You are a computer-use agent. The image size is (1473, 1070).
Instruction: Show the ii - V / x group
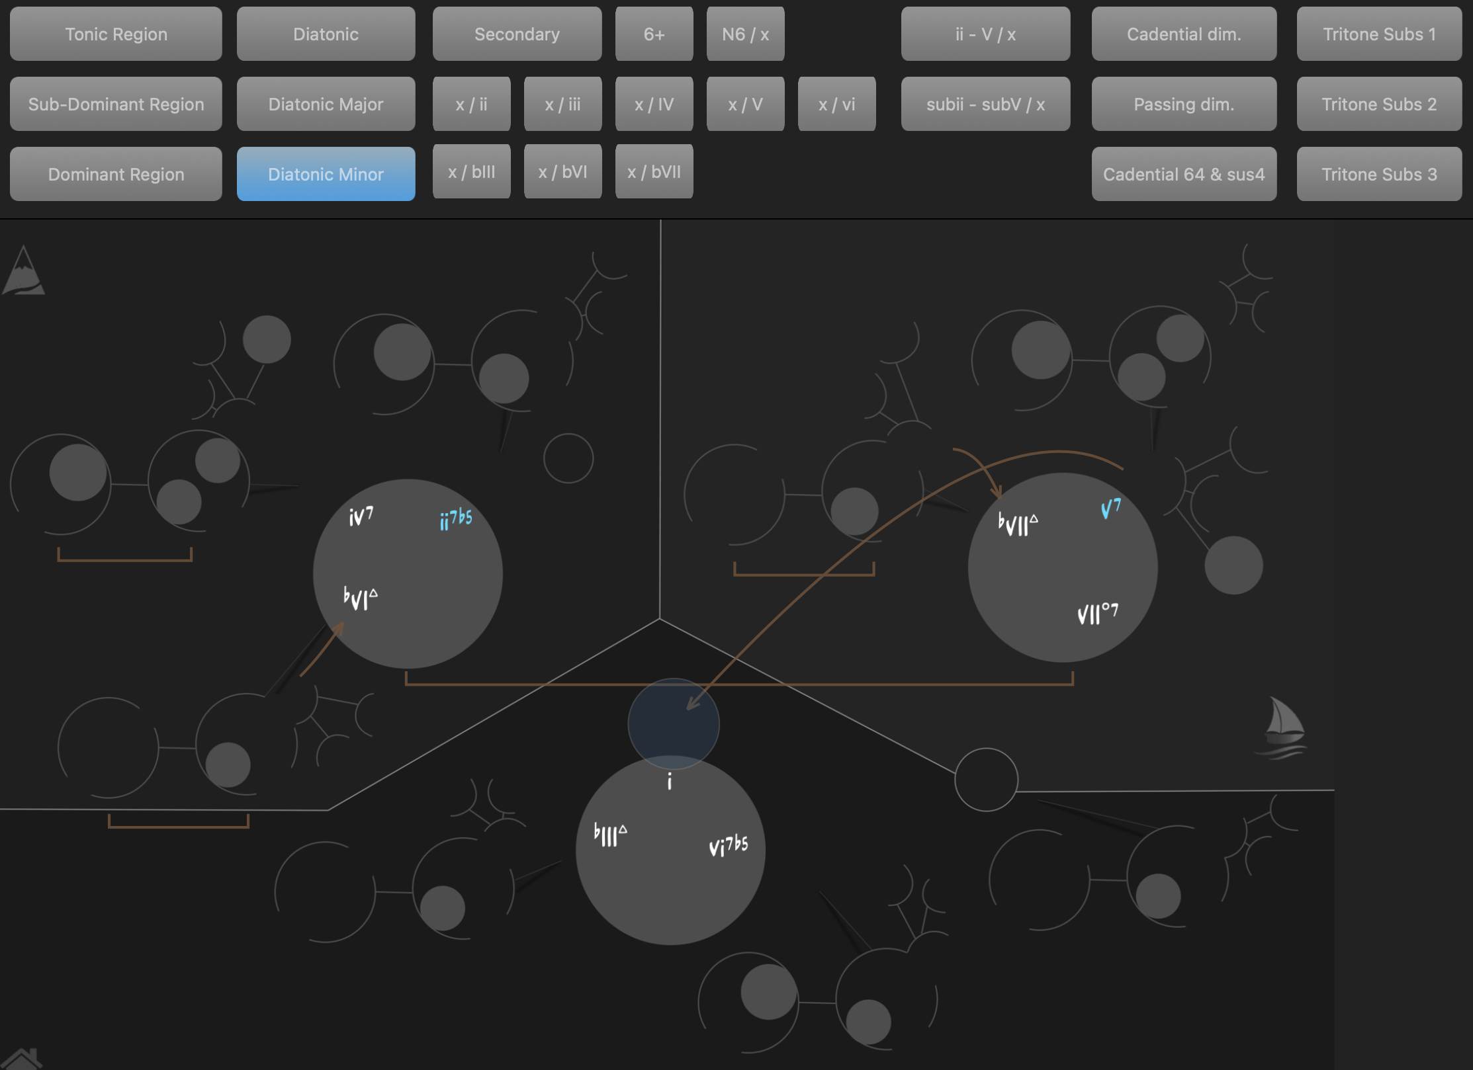point(985,34)
